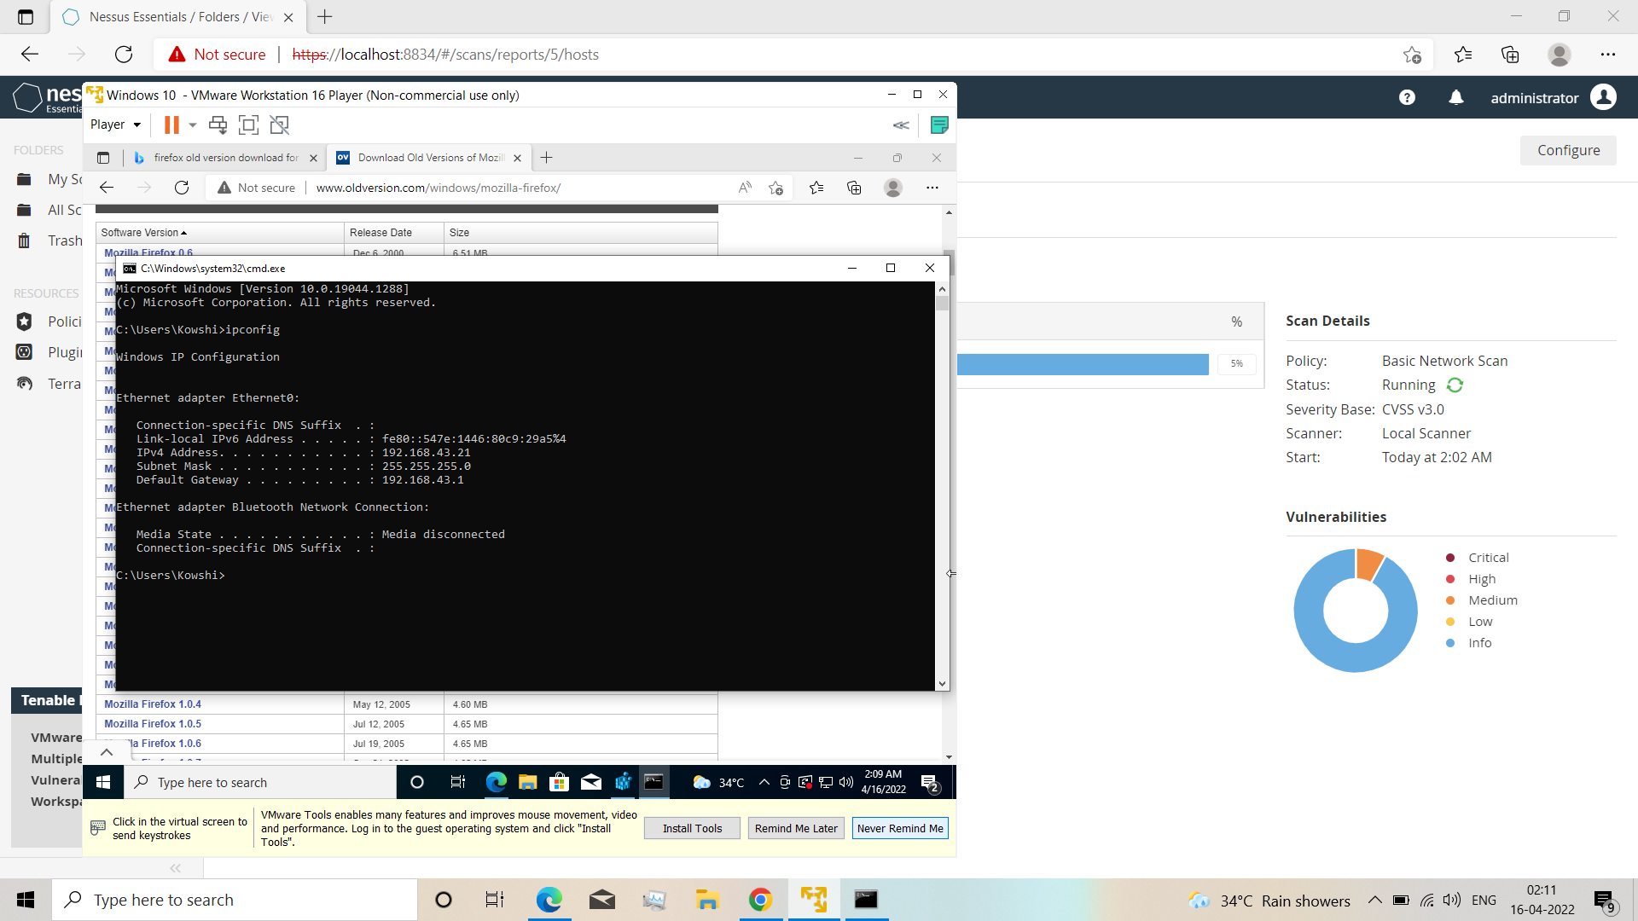Reload the oldversion.com page in guest browser

[x=182, y=188]
